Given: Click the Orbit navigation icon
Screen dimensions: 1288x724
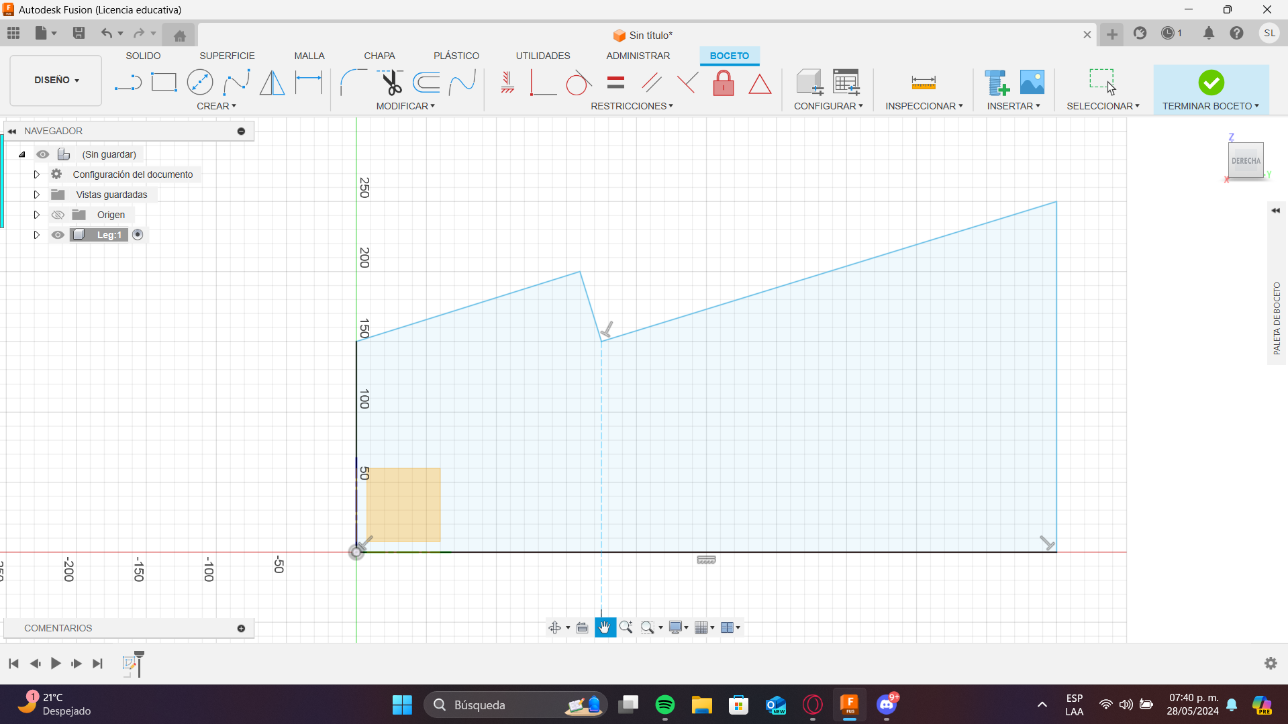Looking at the screenshot, I should point(555,627).
